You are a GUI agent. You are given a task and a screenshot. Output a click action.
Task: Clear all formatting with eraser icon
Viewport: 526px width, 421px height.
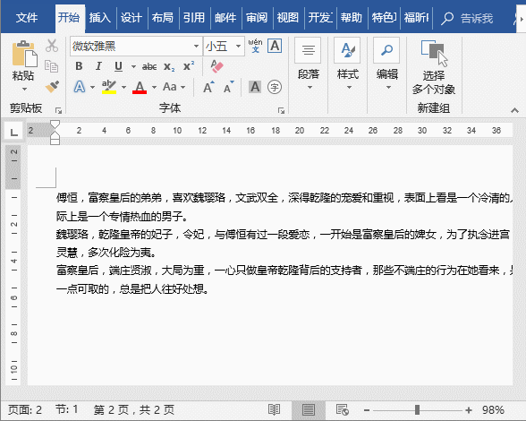[216, 66]
